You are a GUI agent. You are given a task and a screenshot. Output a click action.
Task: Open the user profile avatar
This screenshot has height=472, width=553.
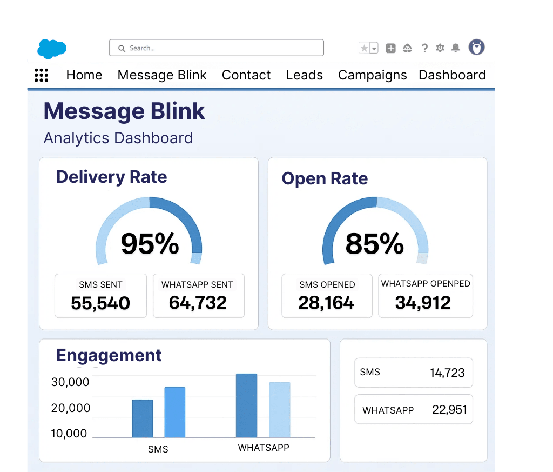coord(476,48)
